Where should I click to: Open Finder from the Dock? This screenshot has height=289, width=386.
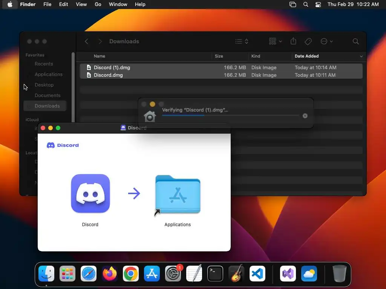[46, 274]
